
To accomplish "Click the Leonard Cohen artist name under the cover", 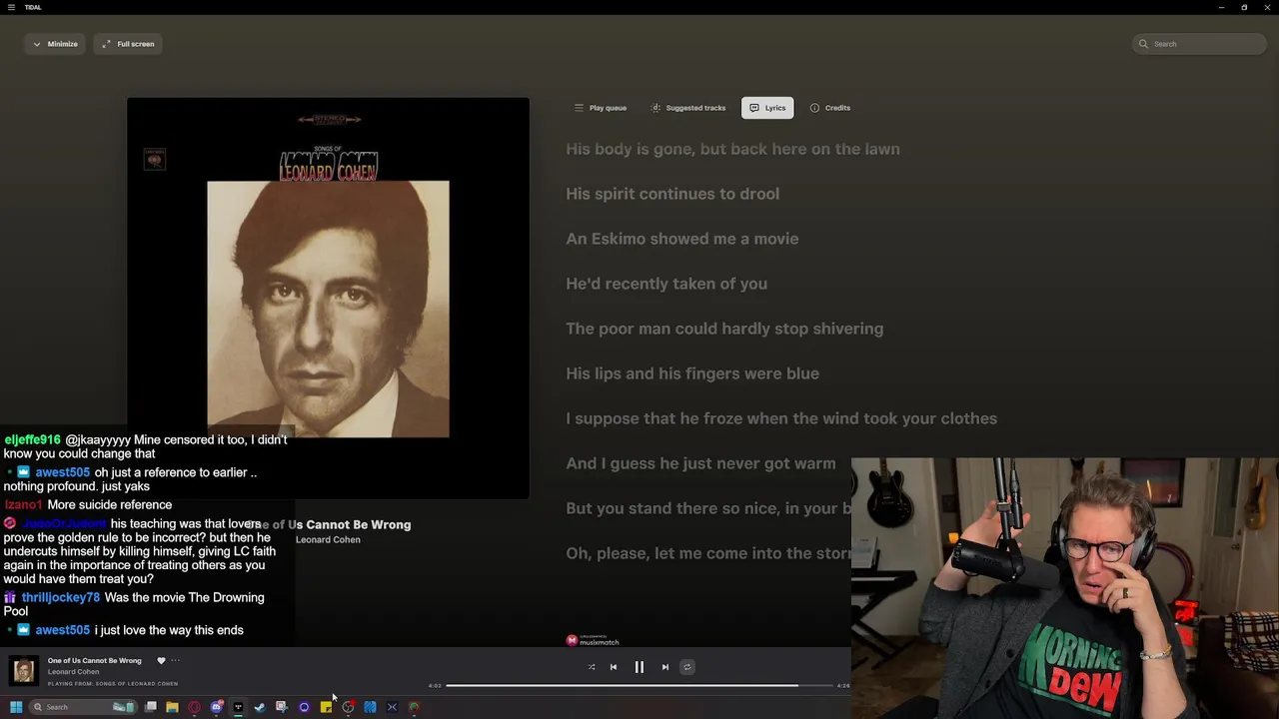I will point(328,539).
